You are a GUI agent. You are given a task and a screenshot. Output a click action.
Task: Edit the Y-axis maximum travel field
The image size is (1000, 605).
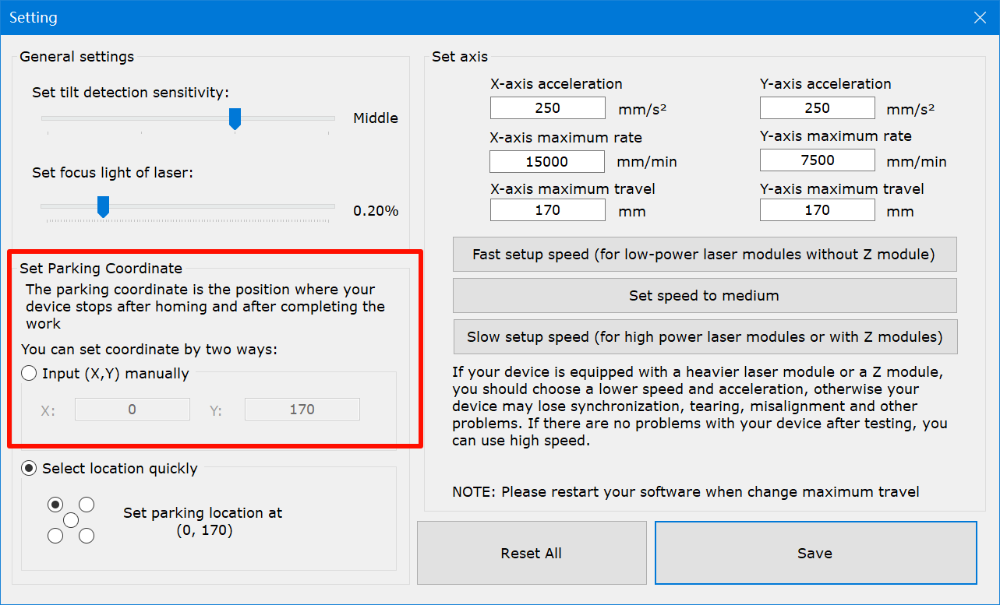817,210
